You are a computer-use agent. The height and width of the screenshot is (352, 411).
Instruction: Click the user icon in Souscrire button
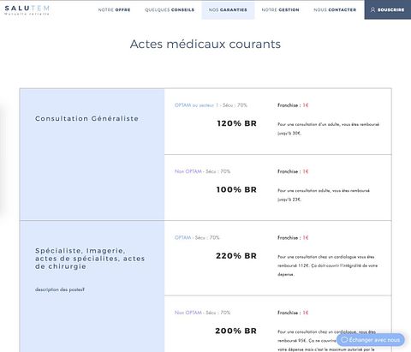372,9
